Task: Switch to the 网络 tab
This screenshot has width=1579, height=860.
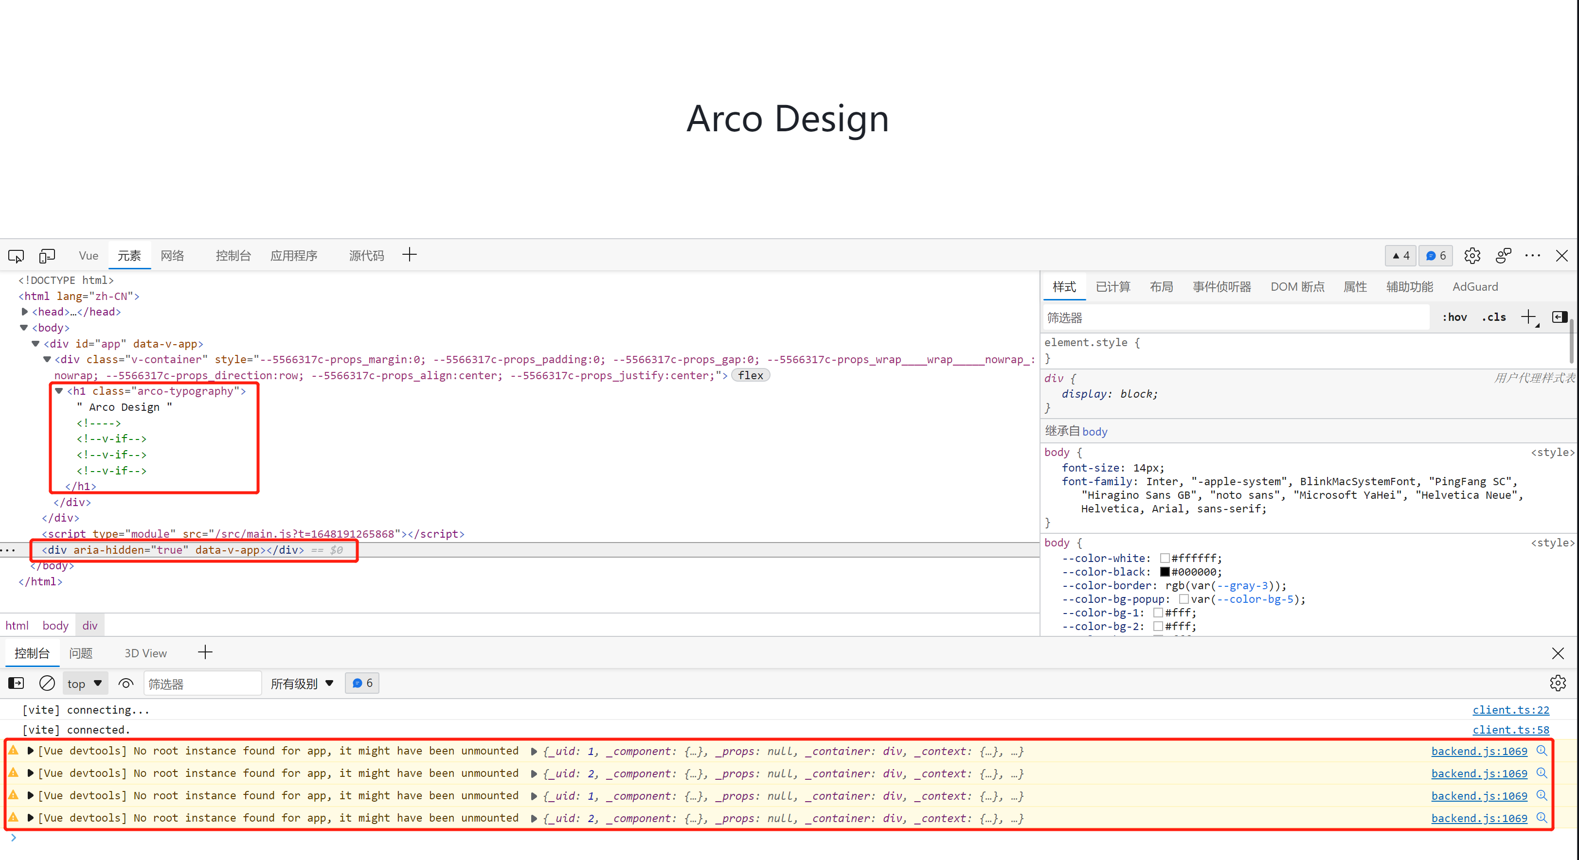Action: pos(172,255)
